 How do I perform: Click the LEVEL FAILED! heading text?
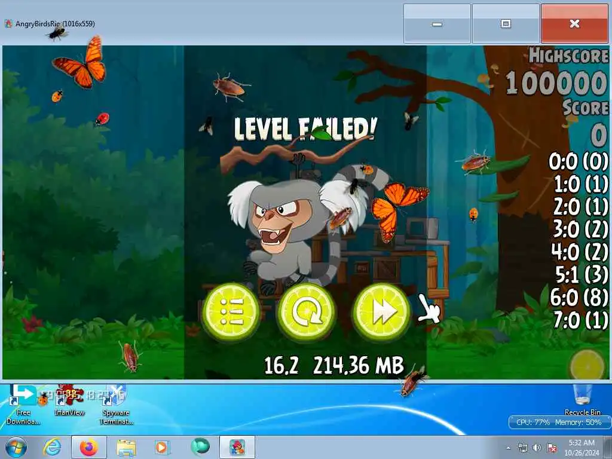(305, 129)
